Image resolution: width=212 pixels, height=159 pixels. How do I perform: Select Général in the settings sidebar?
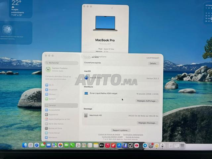61,105
